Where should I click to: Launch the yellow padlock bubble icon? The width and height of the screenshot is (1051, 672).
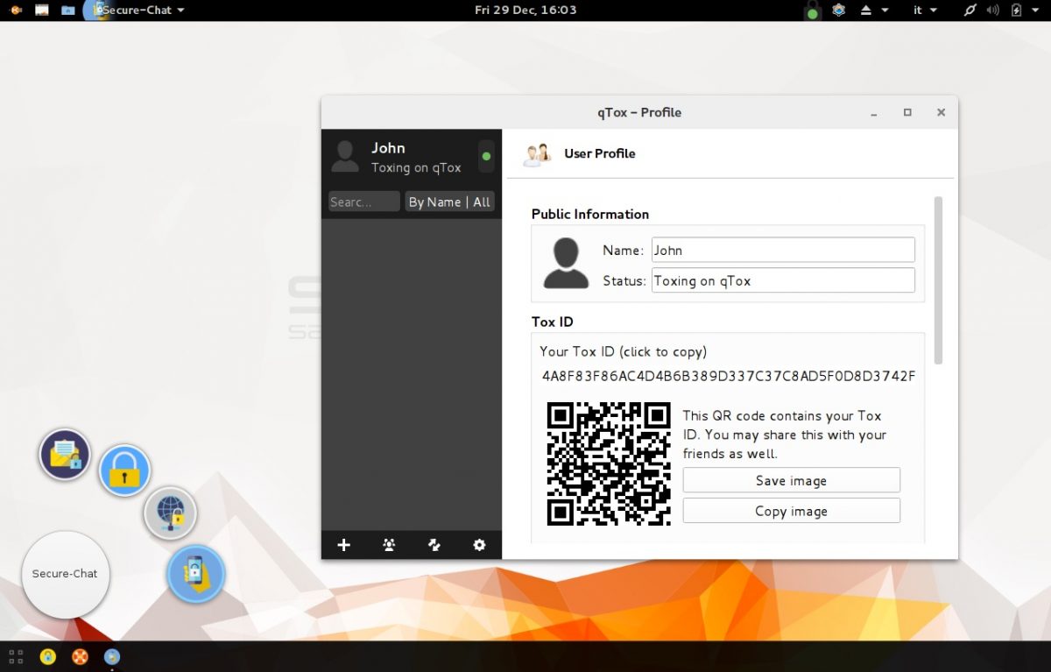pyautogui.click(x=124, y=470)
